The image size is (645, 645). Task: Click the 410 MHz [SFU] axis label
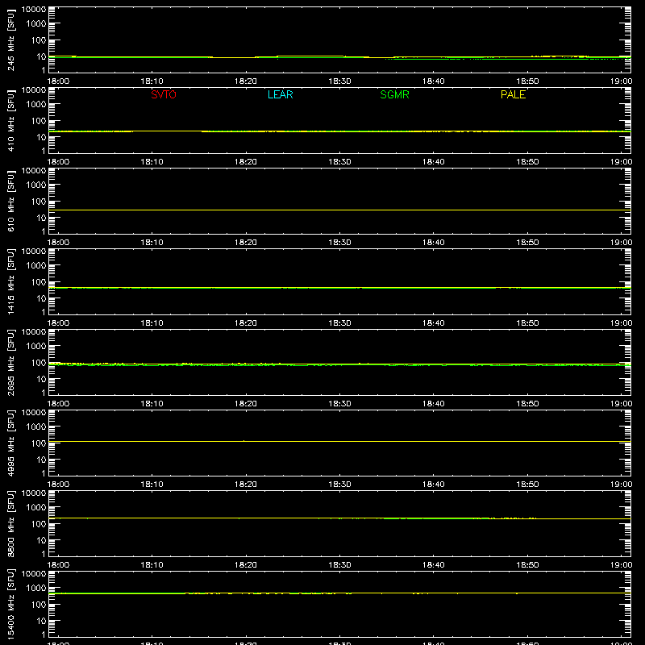[11, 120]
